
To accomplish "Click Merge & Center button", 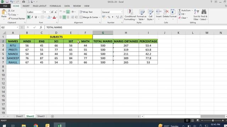I will coord(89,17).
